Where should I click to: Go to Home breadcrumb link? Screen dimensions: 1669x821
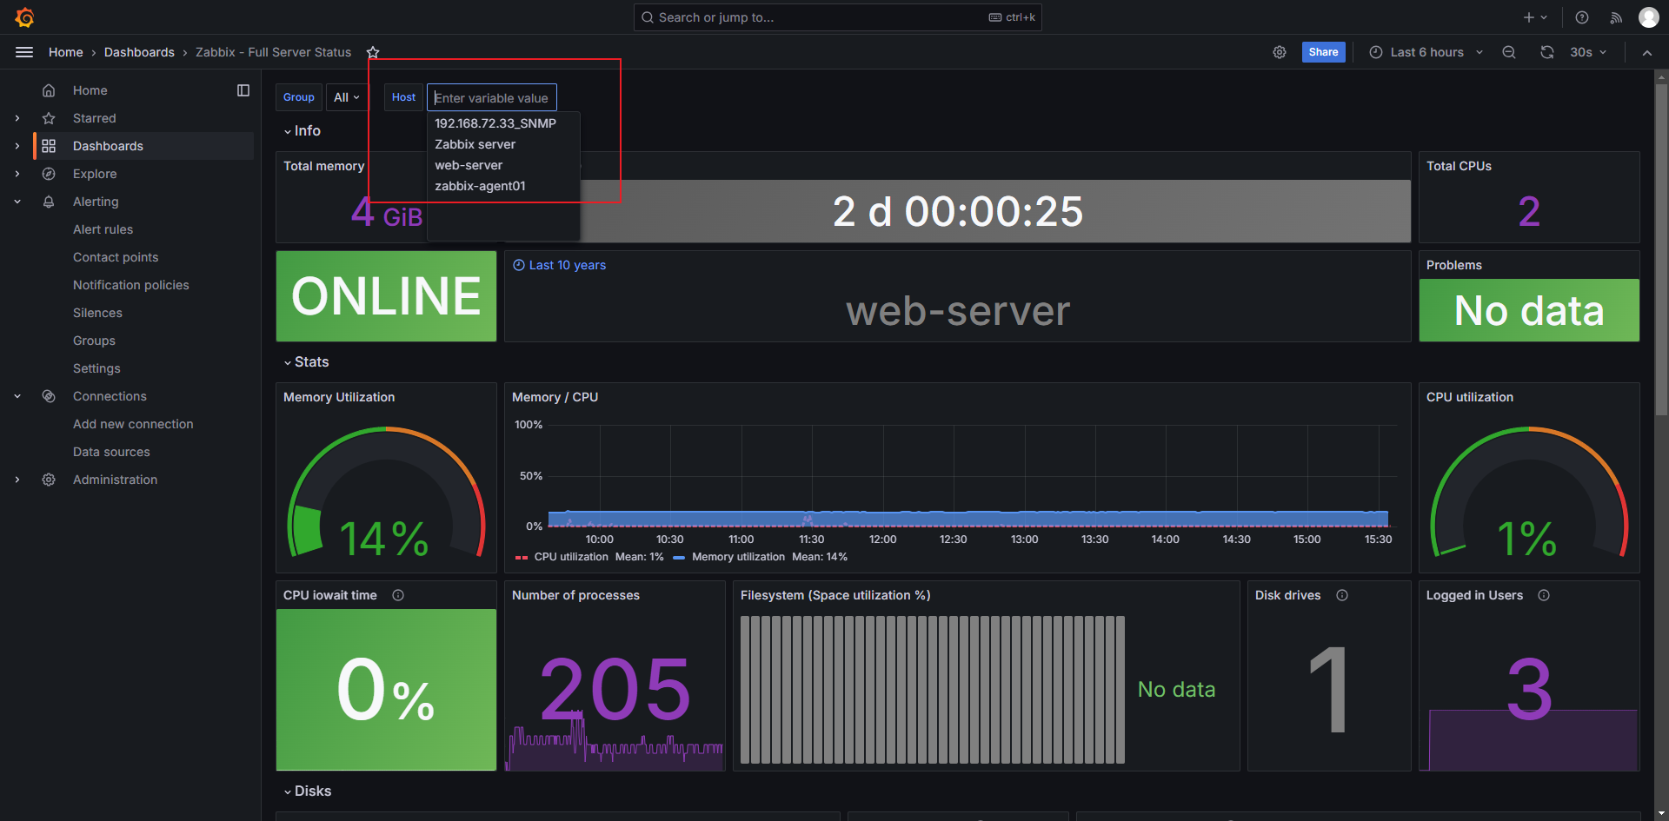[66, 52]
